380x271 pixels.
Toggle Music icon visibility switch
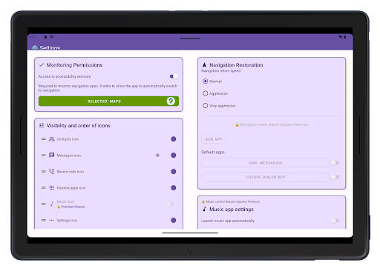[170, 204]
